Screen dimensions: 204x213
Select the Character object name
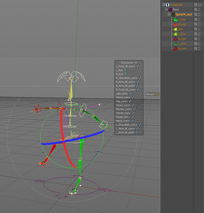[176, 5]
